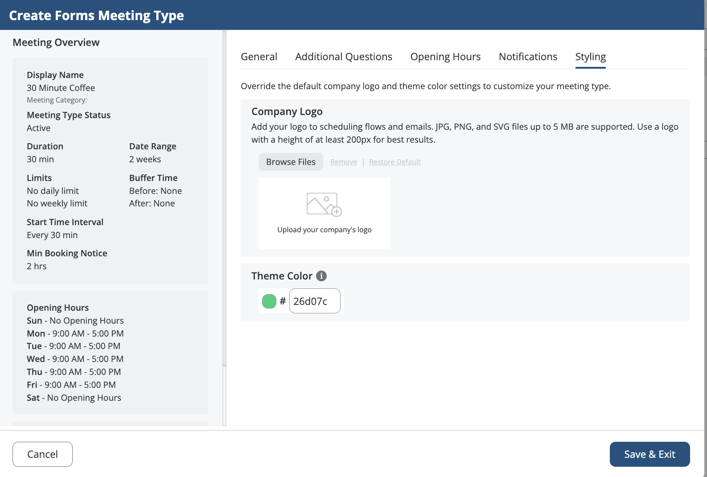Open the green theme color swatch
The image size is (707, 477).
(269, 301)
